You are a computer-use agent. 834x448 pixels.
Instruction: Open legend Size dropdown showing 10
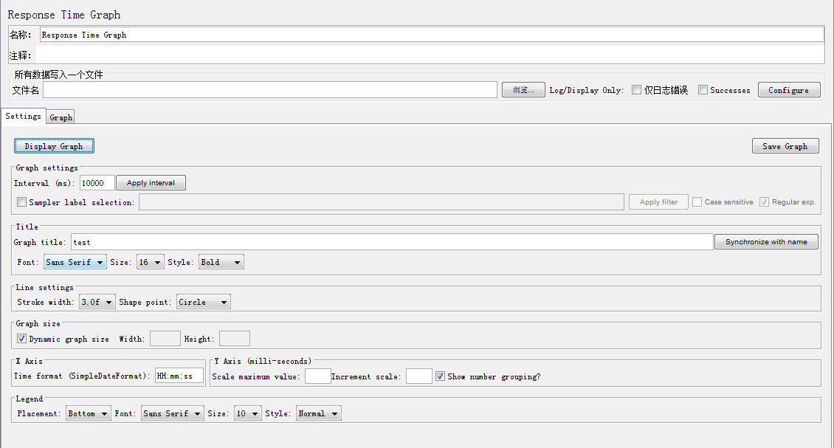click(248, 413)
